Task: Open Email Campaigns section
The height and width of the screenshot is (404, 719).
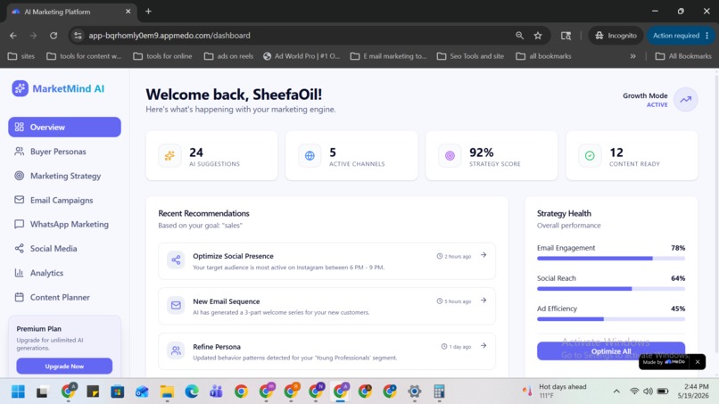Action: [64, 200]
